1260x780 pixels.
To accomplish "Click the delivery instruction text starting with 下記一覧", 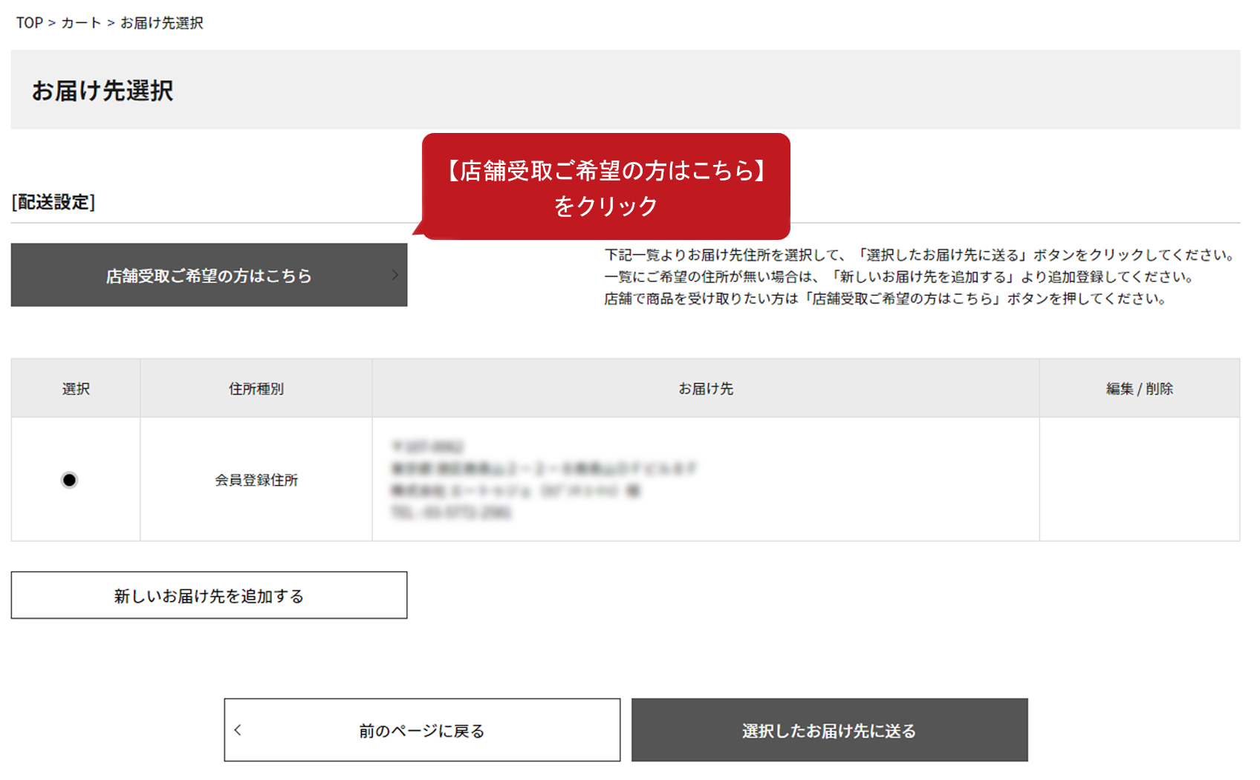I will tap(920, 255).
